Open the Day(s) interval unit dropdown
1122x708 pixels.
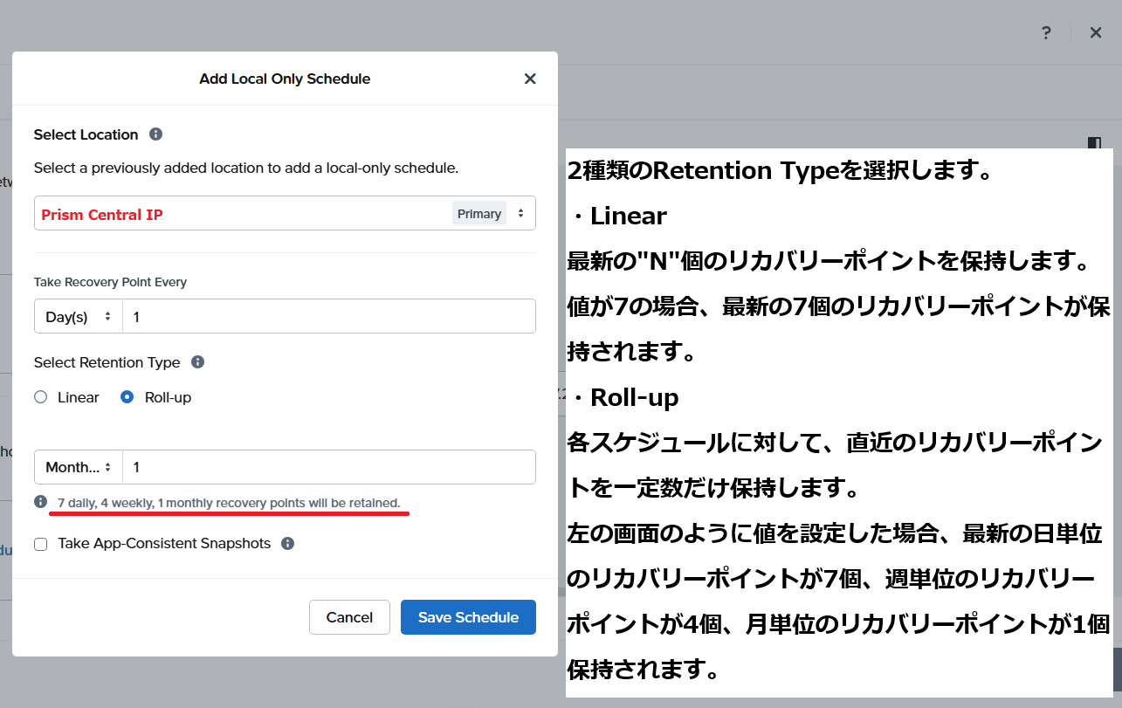(x=79, y=316)
